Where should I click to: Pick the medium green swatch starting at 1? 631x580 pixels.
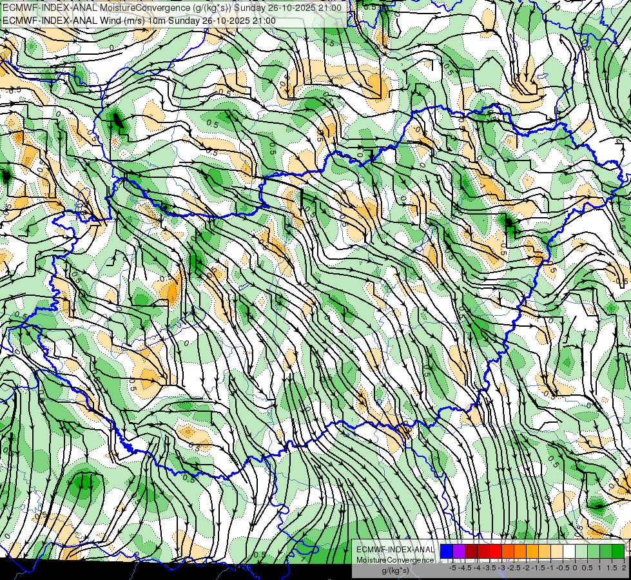pyautogui.click(x=606, y=551)
